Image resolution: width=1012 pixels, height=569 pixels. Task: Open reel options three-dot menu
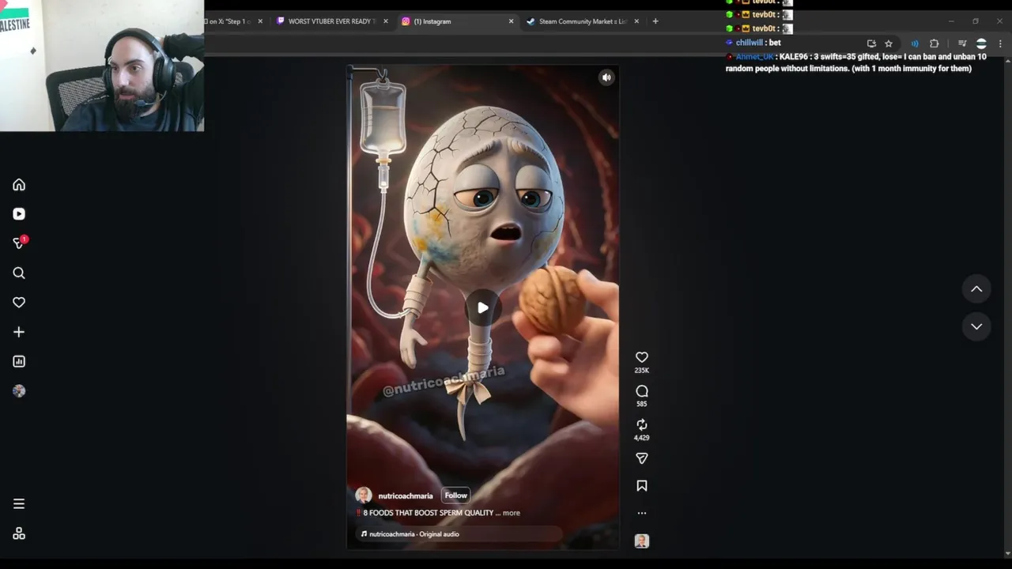642,513
